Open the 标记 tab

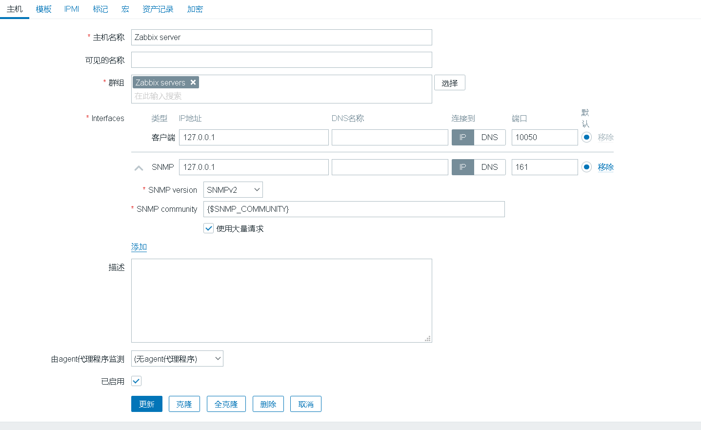[x=100, y=9]
